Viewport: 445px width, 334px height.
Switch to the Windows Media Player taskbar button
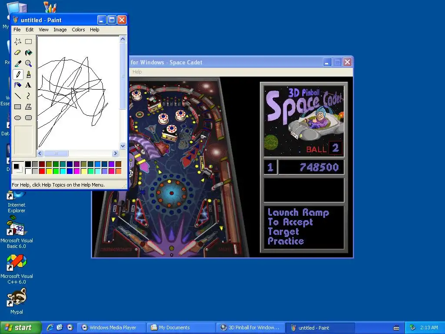pos(112,328)
